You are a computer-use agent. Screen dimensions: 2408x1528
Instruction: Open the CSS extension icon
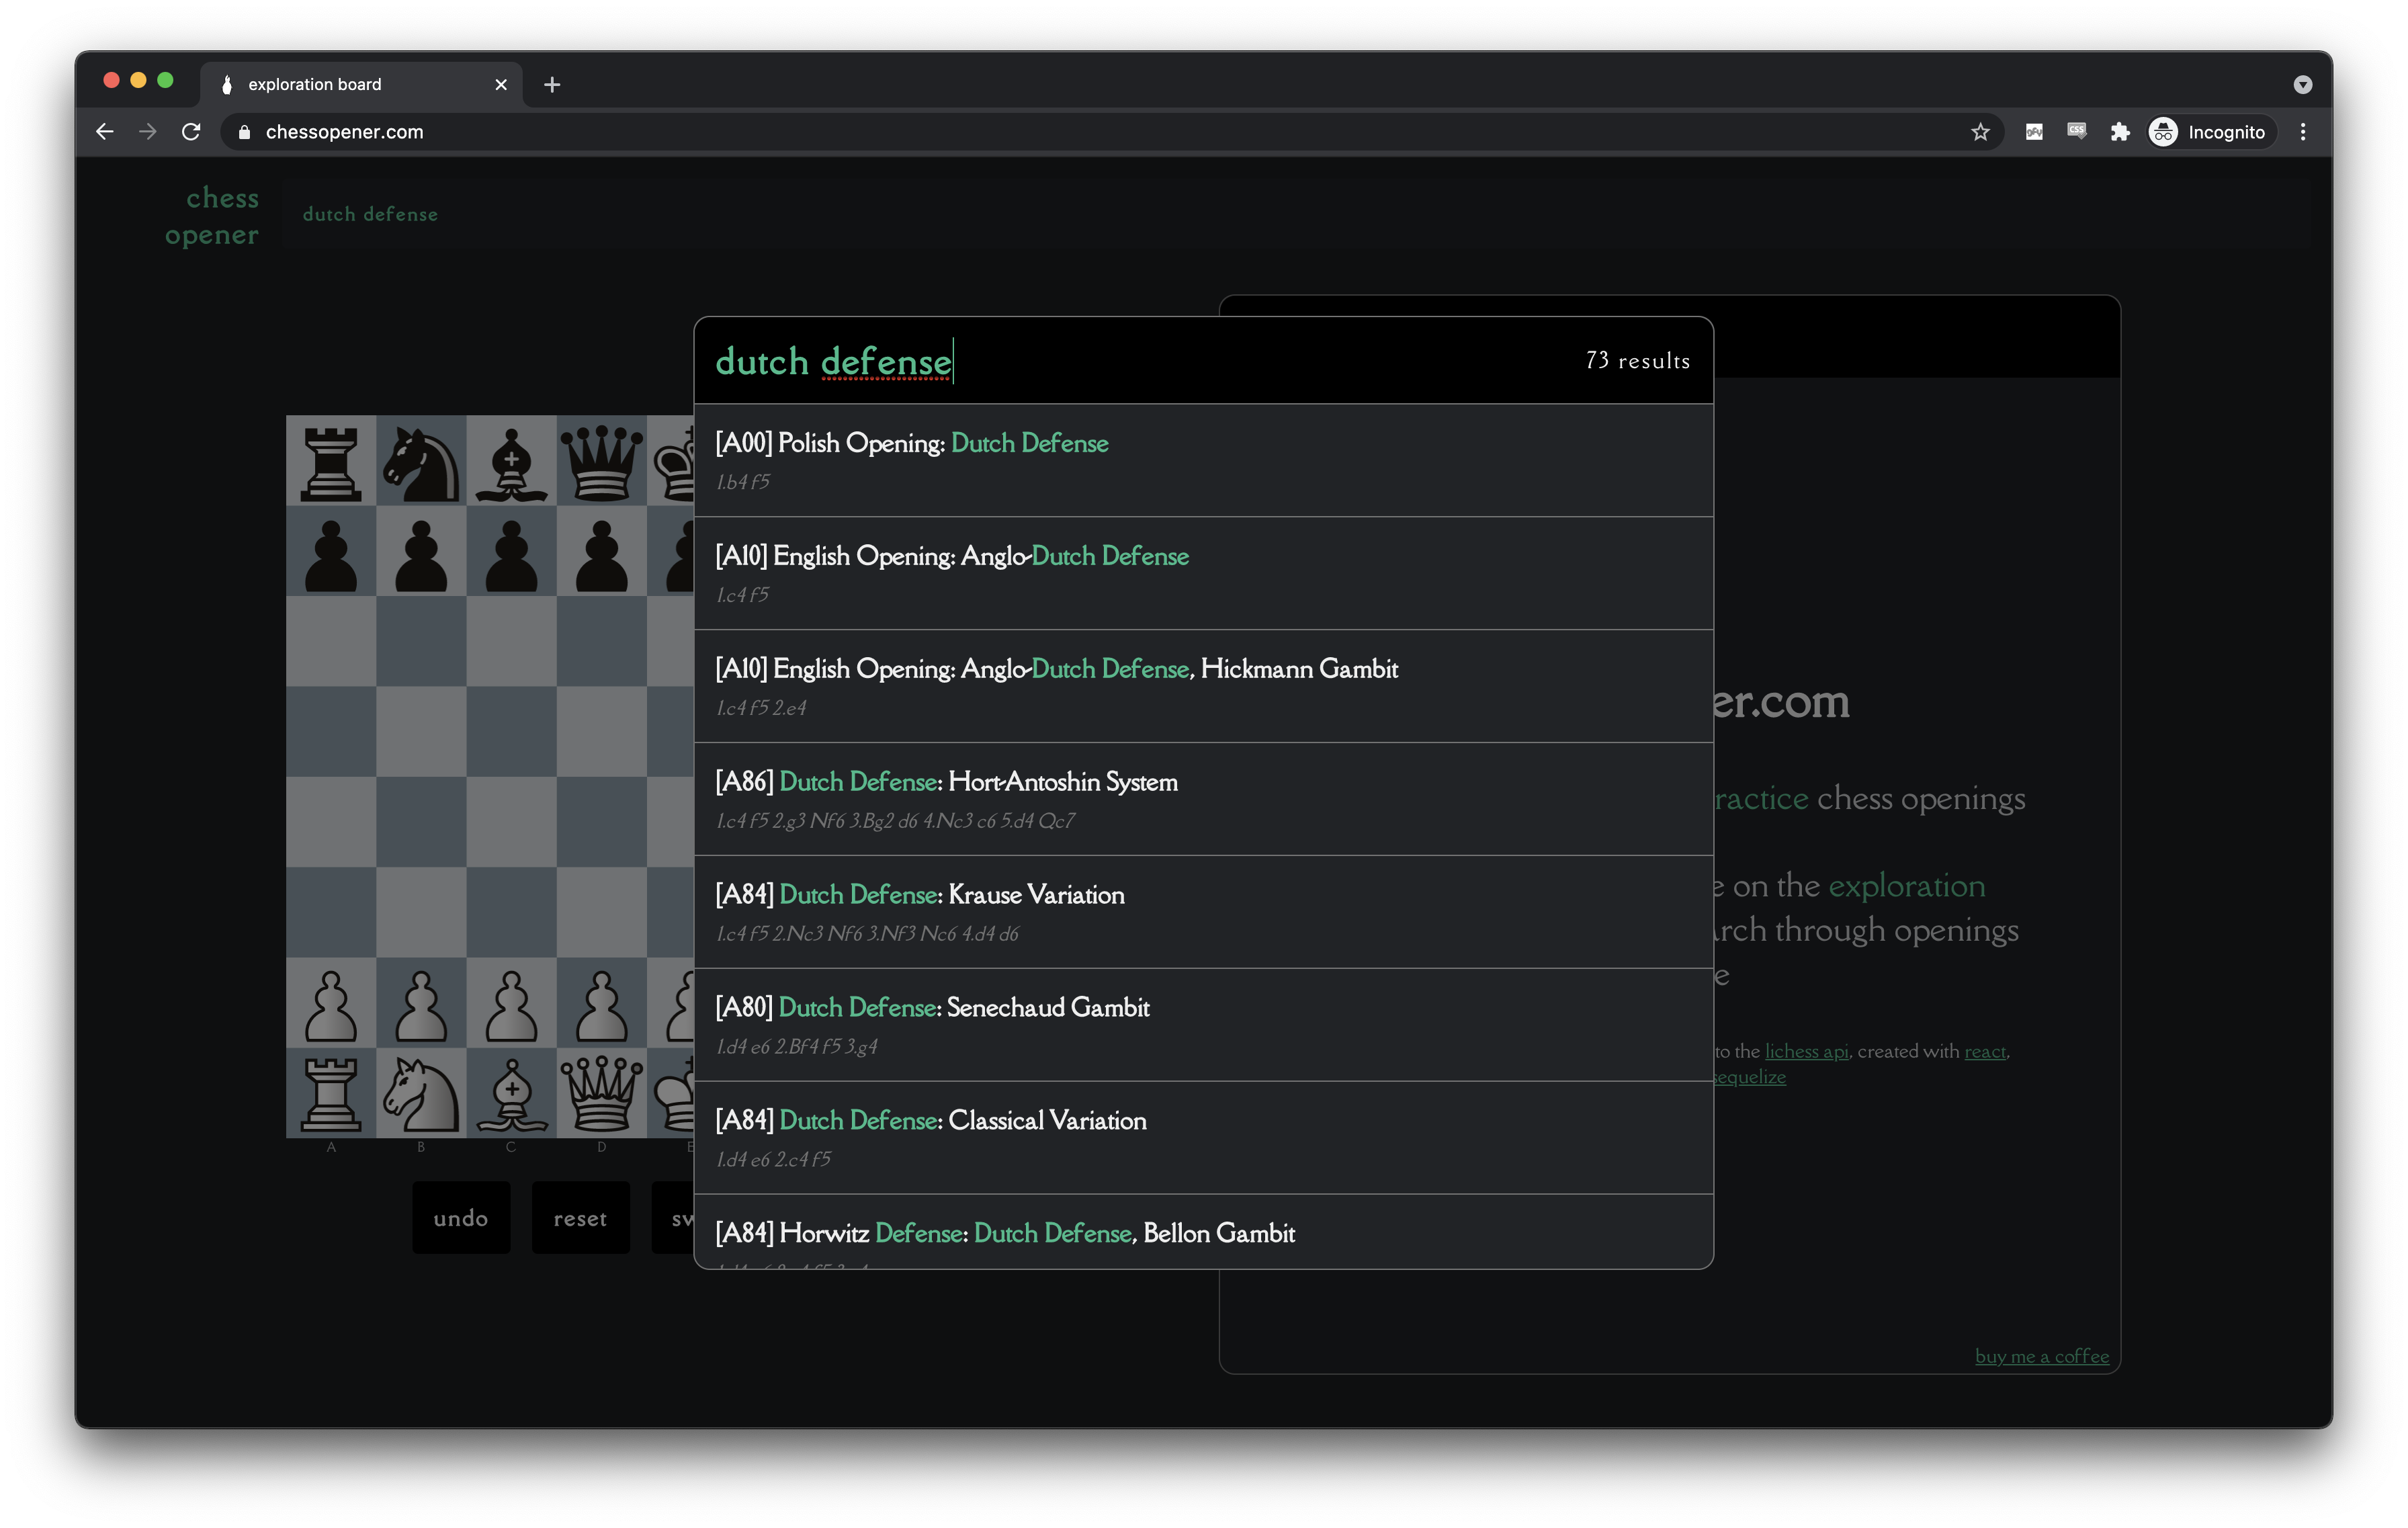(2076, 131)
